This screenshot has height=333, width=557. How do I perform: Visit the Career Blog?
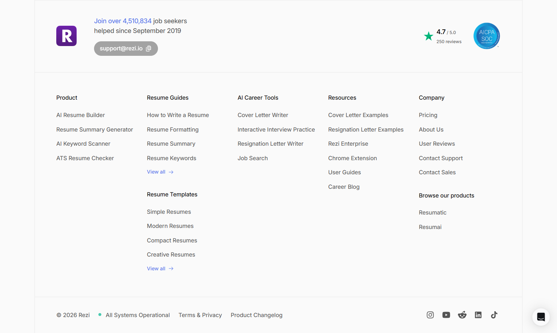click(x=344, y=187)
